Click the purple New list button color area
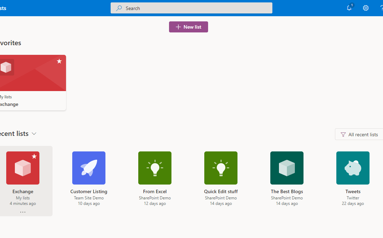This screenshot has height=238, width=383. click(188, 27)
